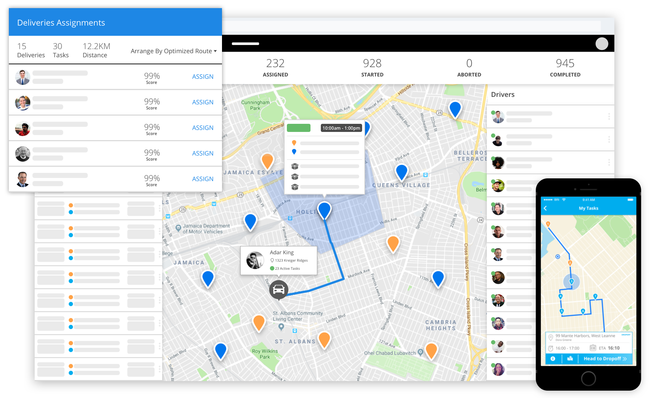Select the orange pin above Jamaica Estates label

click(267, 161)
